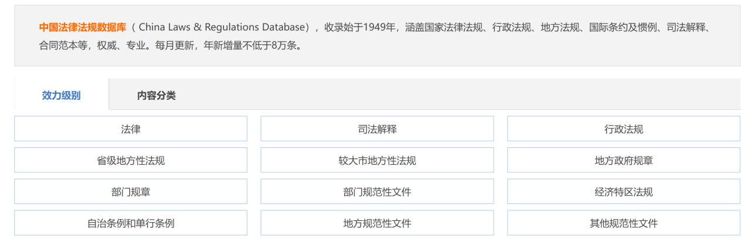This screenshot has height=239, width=744.
Task: Open the 部门规章 category
Action: [131, 192]
